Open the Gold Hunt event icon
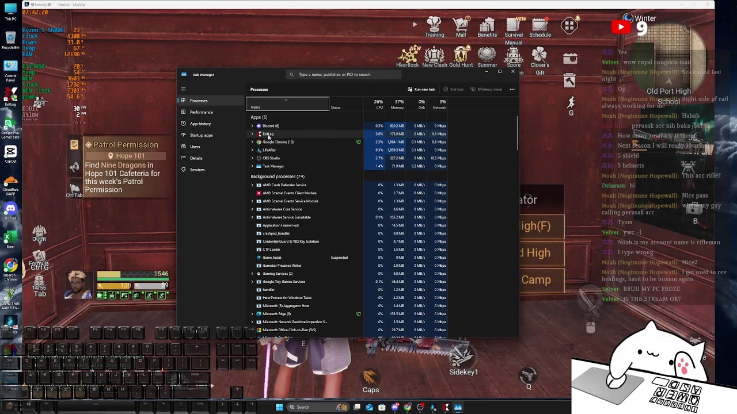737x414 pixels. click(461, 57)
